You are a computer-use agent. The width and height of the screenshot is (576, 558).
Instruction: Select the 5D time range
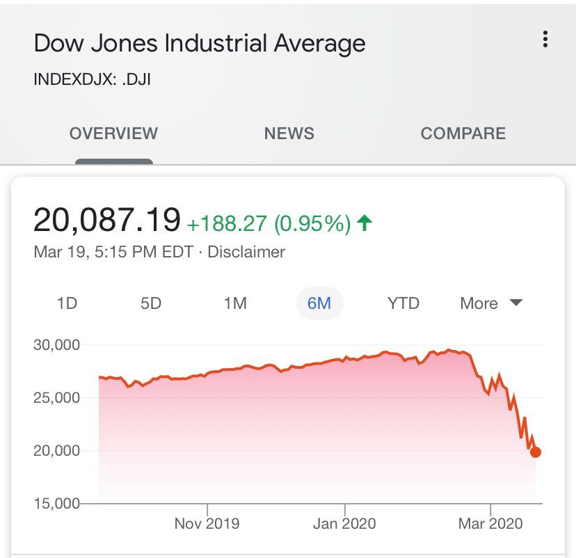[151, 303]
